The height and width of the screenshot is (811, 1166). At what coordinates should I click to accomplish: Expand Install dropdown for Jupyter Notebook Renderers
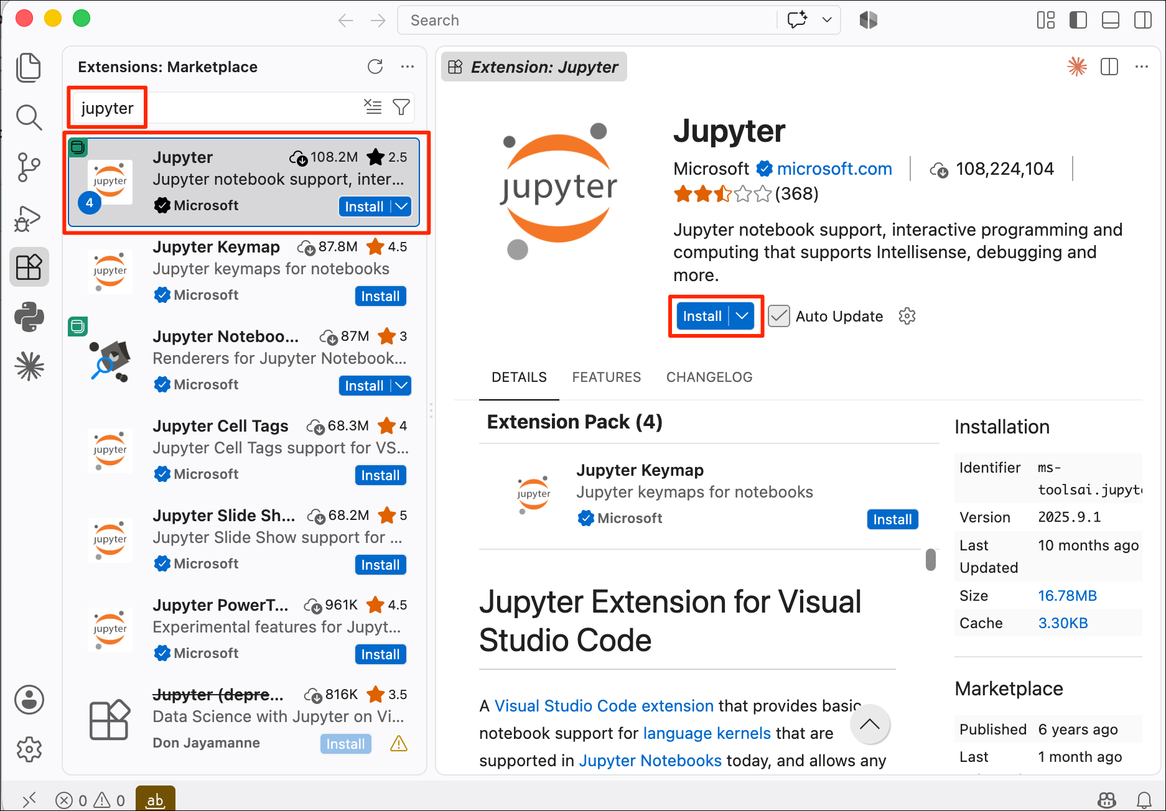pos(401,386)
